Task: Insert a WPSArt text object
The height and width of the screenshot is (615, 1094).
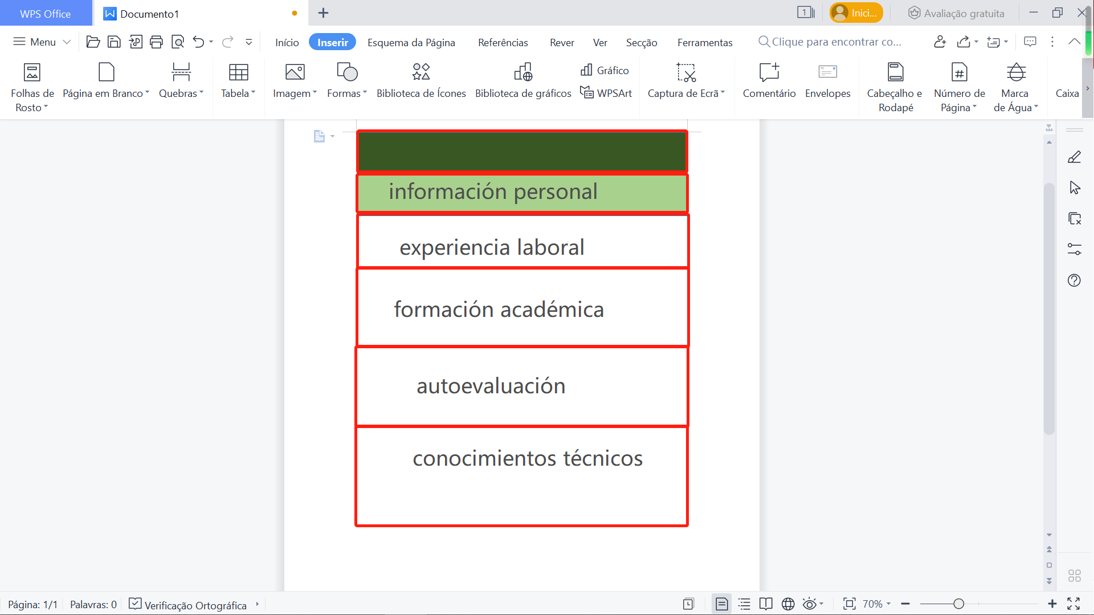Action: click(x=606, y=93)
